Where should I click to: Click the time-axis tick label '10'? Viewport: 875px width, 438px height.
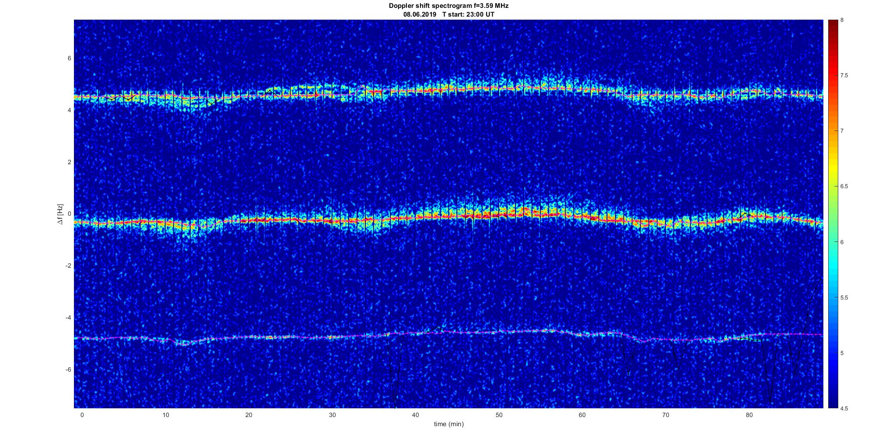pyautogui.click(x=165, y=415)
